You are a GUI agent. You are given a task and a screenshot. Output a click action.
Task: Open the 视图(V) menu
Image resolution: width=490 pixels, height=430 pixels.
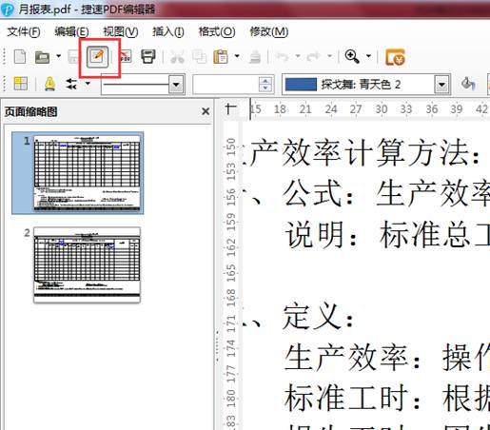point(121,31)
